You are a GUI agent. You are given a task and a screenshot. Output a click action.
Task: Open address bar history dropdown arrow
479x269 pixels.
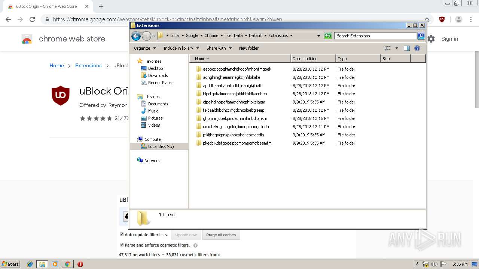(x=318, y=36)
